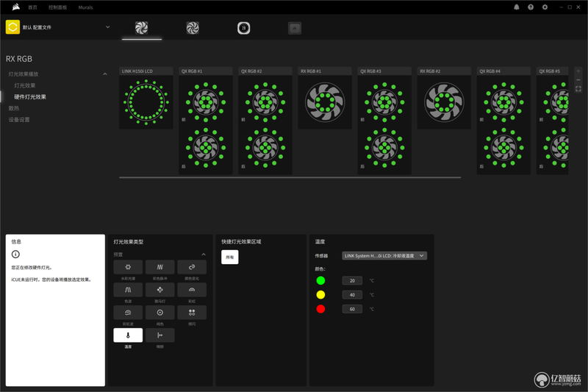Go to 首页 home tab
Screen dimensions: 588x392
pyautogui.click(x=33, y=7)
